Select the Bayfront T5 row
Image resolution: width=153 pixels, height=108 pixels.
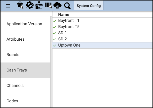point(102,27)
